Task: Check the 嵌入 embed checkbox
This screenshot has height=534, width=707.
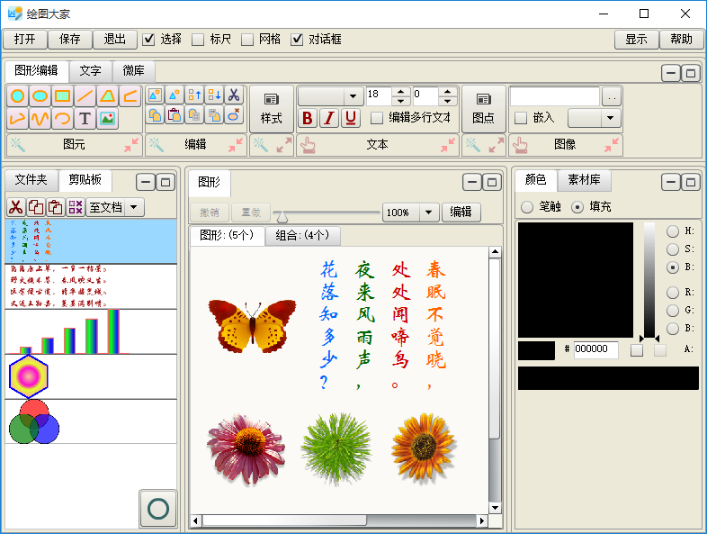Action: [x=521, y=118]
